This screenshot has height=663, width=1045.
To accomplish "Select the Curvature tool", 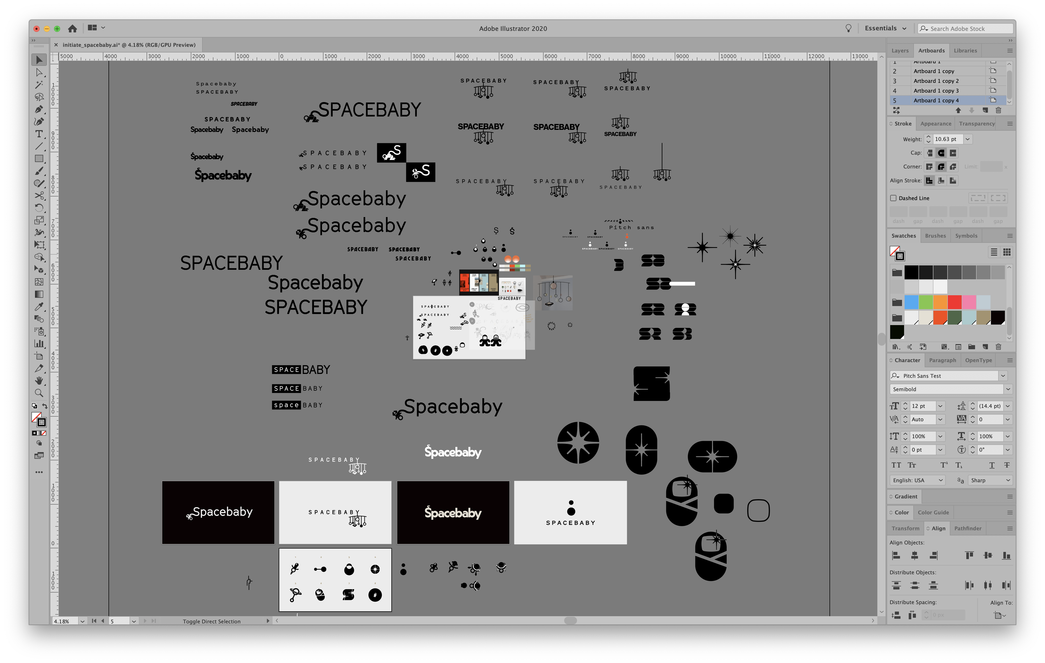I will pyautogui.click(x=39, y=121).
